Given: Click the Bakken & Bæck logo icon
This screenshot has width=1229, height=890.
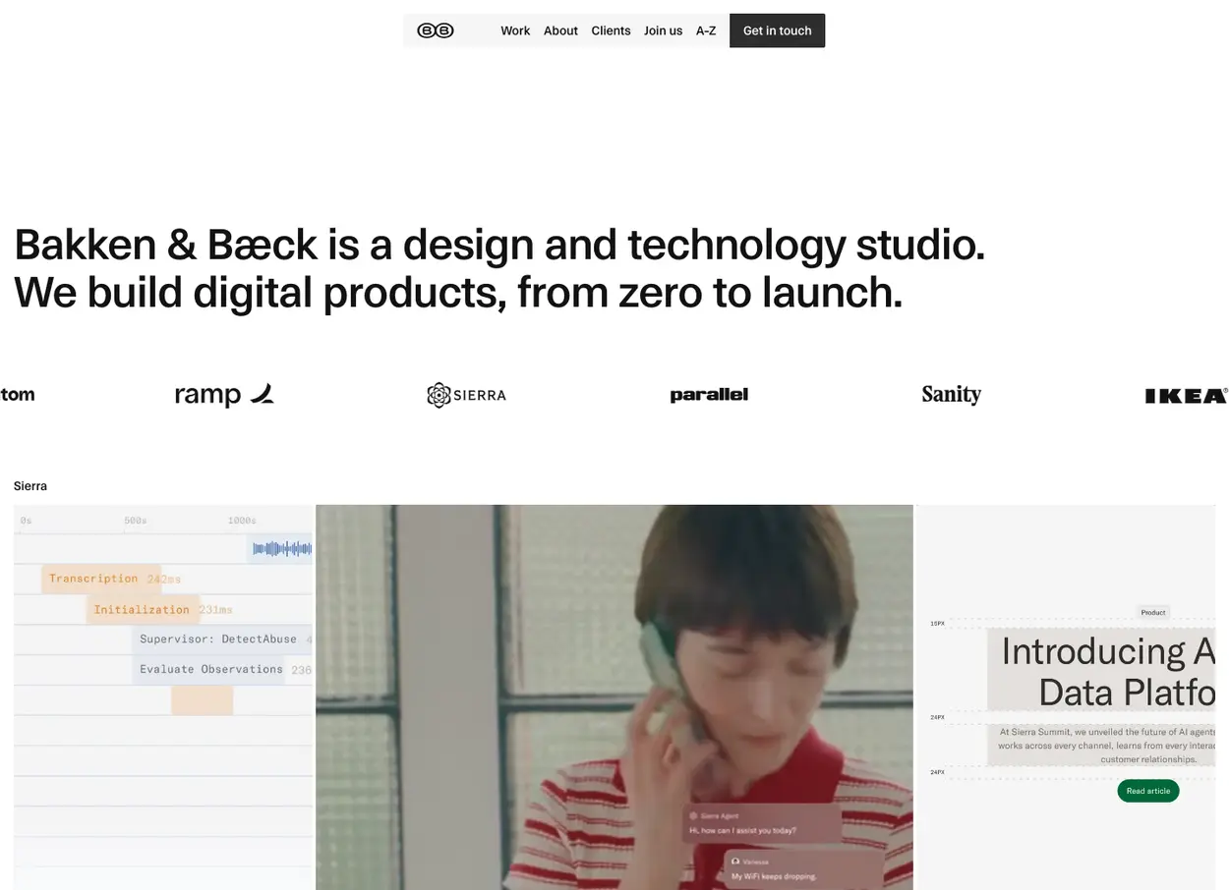Looking at the screenshot, I should coord(436,30).
